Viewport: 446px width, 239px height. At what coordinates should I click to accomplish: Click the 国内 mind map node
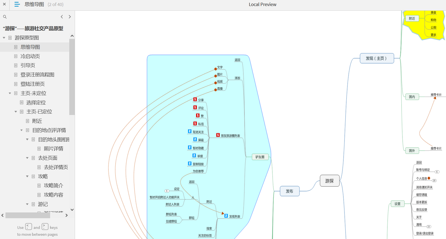tap(412, 97)
